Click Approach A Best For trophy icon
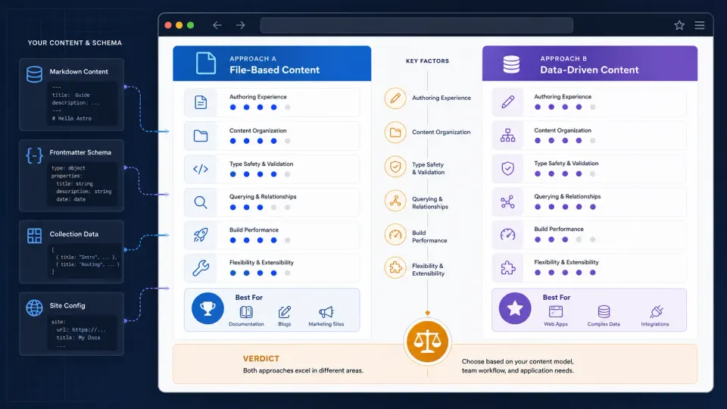727x409 pixels. tap(207, 308)
